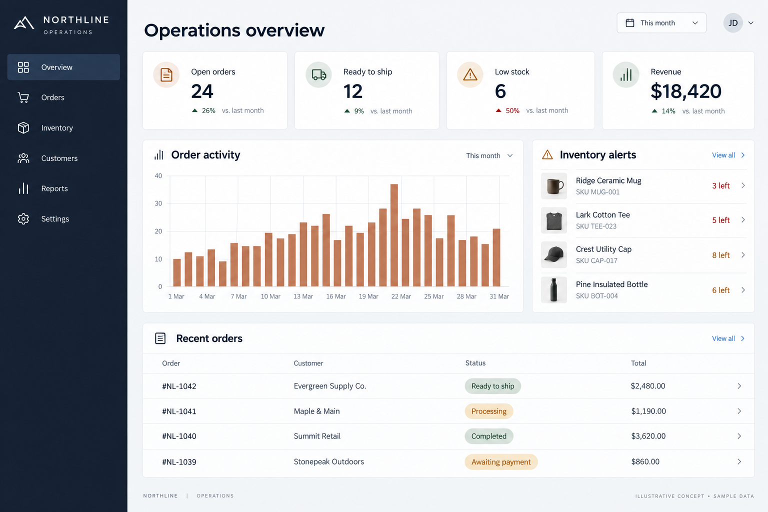Open the top This month date dropdown
This screenshot has height=512, width=768.
[661, 23]
